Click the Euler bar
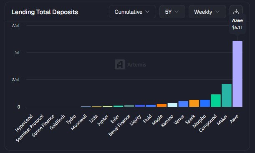This screenshot has width=255, height=153. [118, 106]
